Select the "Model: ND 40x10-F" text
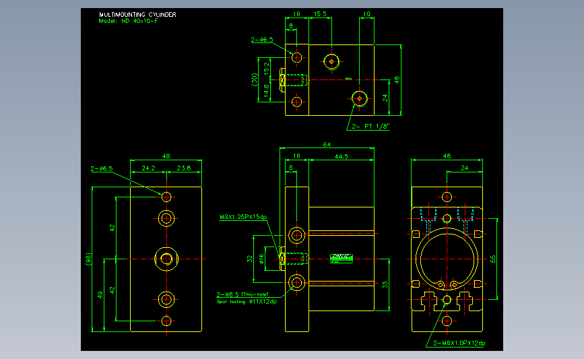 pyautogui.click(x=128, y=21)
